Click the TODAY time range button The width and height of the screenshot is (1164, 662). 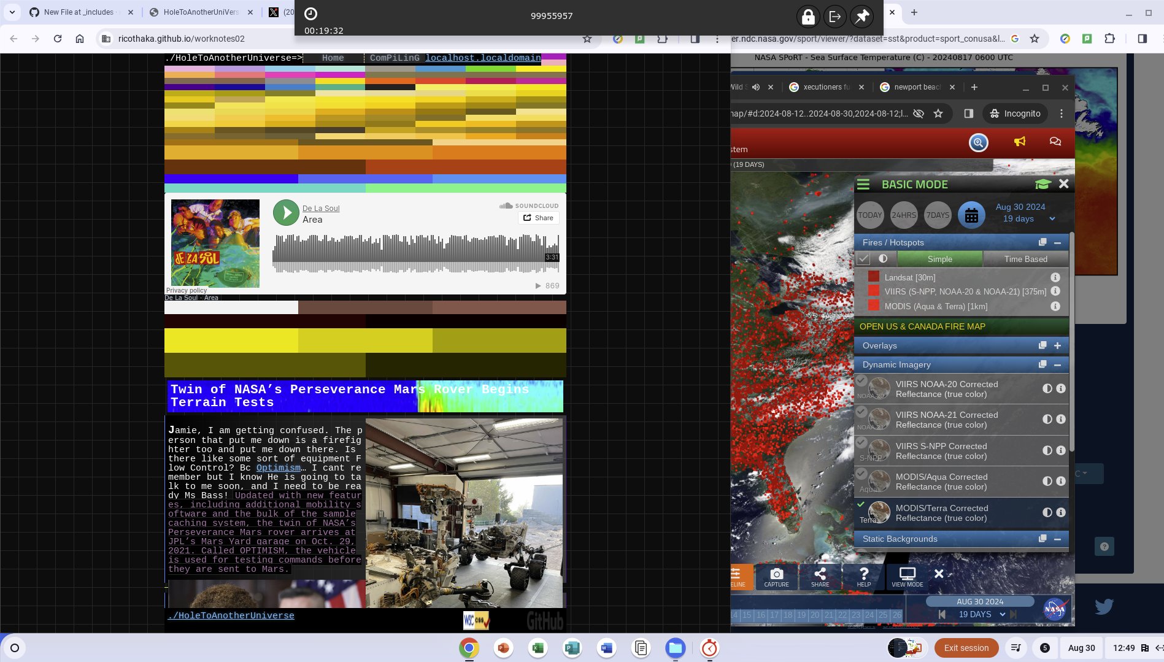tap(869, 215)
